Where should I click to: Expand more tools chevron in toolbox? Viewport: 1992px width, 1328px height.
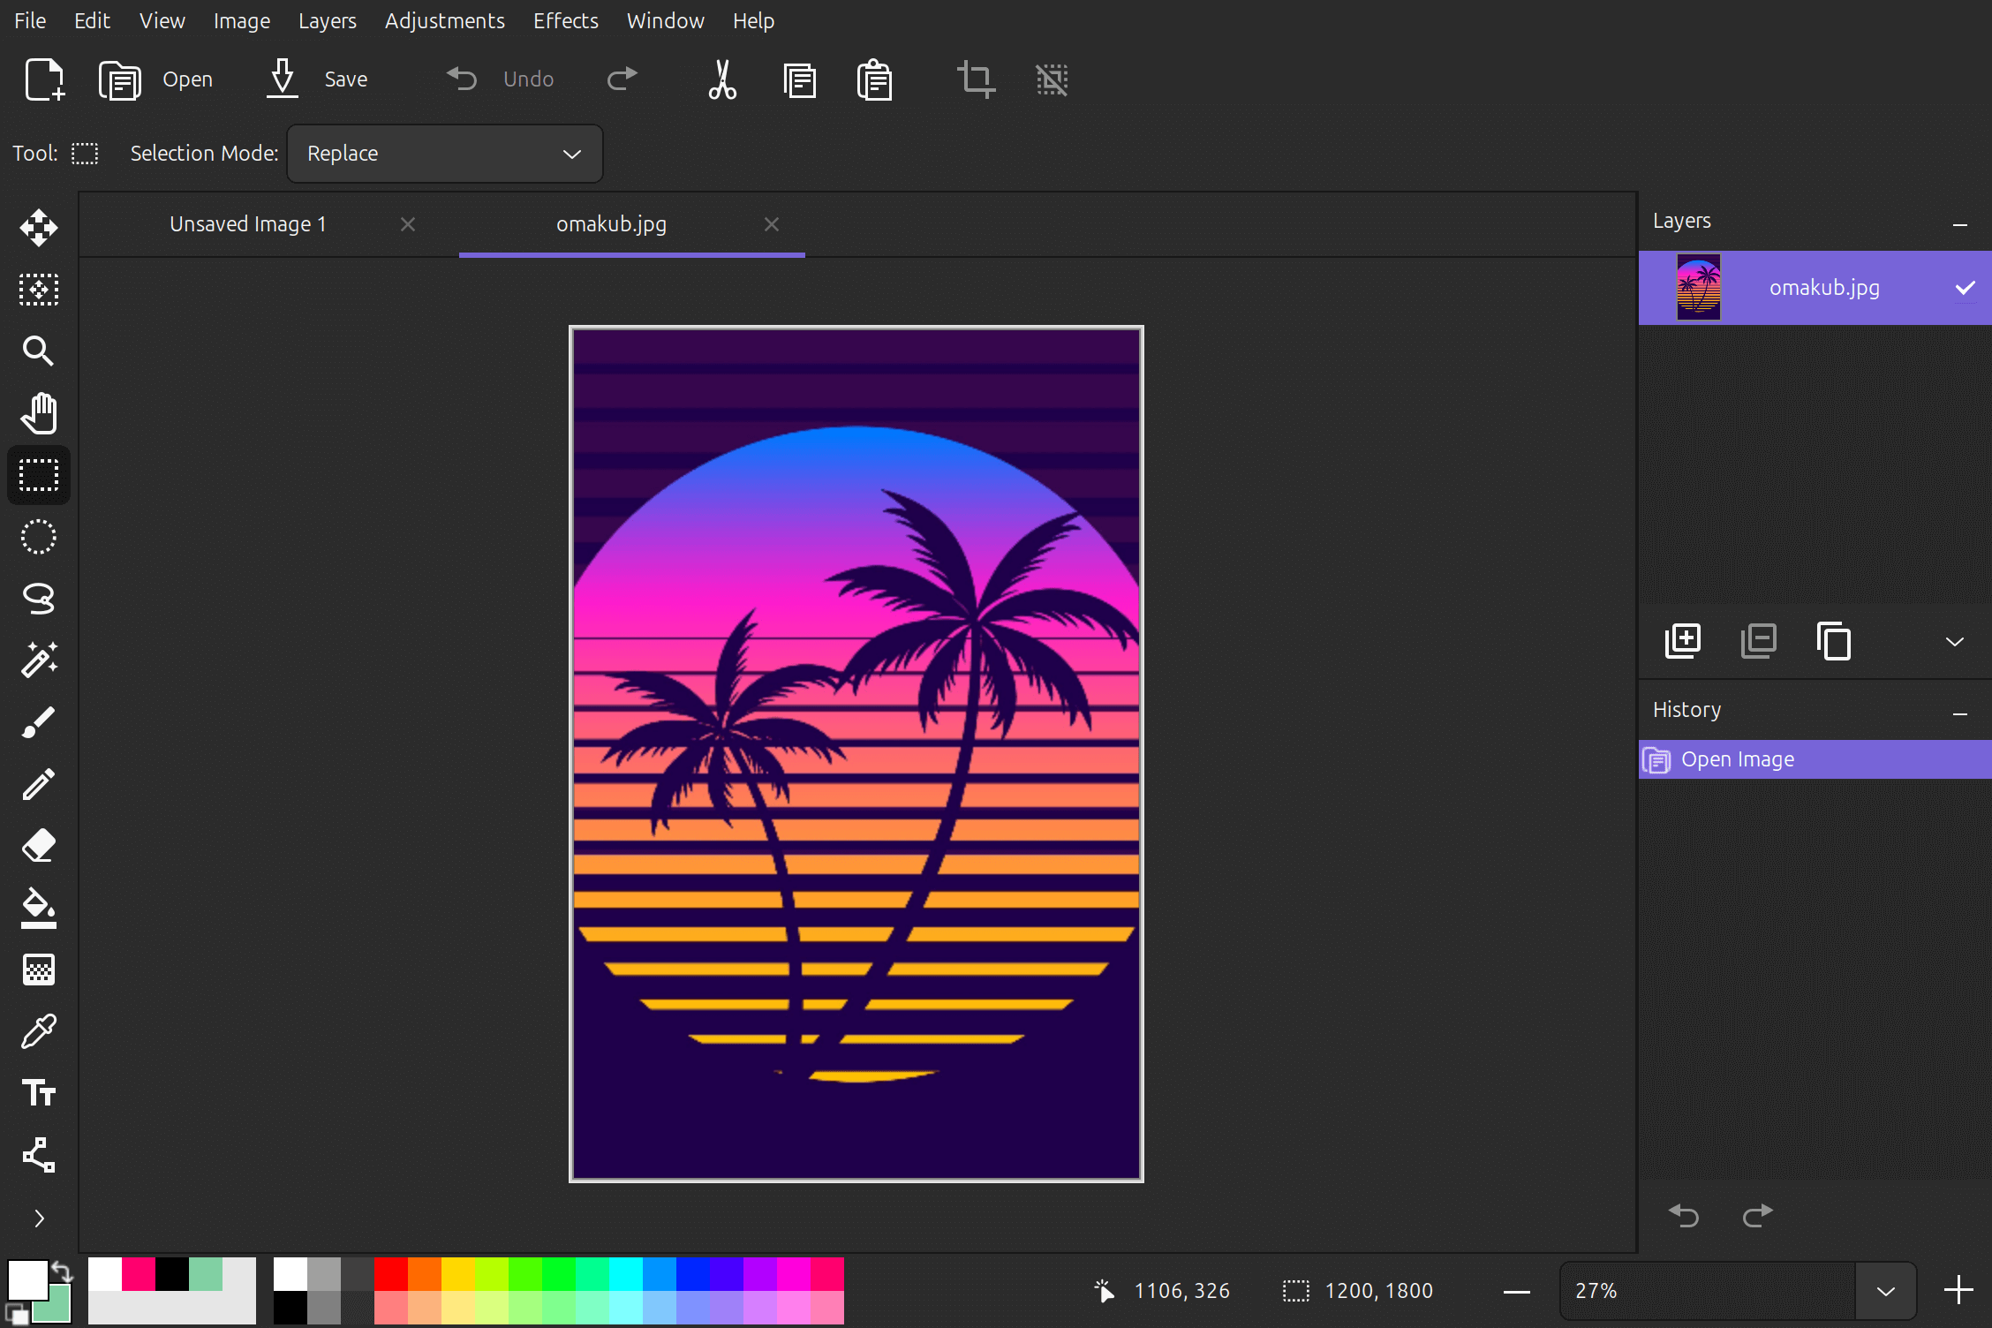[x=39, y=1219]
